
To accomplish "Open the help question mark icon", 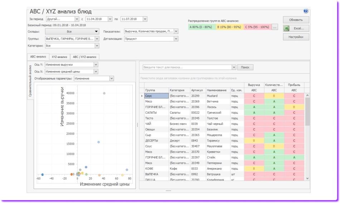I will 305,12.
